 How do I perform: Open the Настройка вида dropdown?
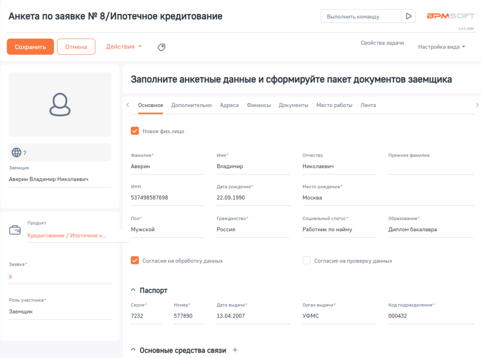pyautogui.click(x=441, y=46)
